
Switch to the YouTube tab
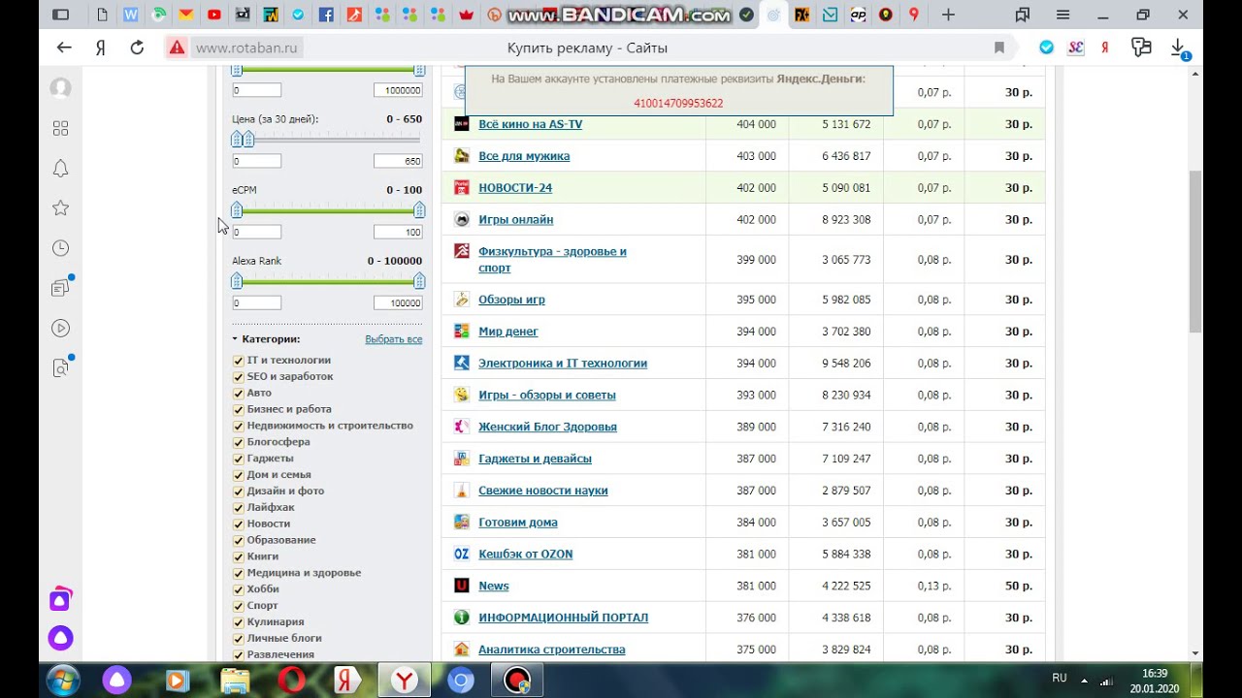coord(213,15)
